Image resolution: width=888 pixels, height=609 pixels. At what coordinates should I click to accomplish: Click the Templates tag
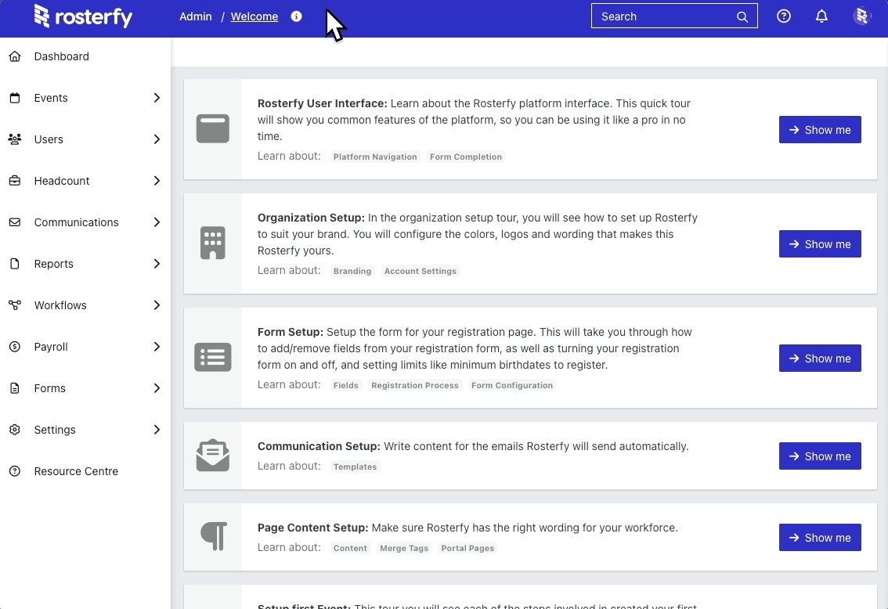[355, 467]
